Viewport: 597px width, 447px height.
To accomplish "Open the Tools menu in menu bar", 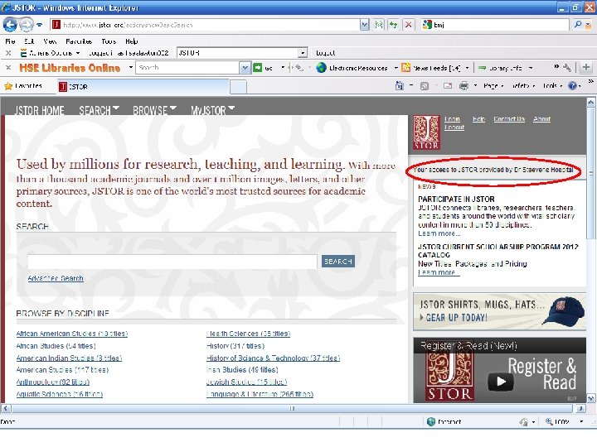I will [x=109, y=41].
